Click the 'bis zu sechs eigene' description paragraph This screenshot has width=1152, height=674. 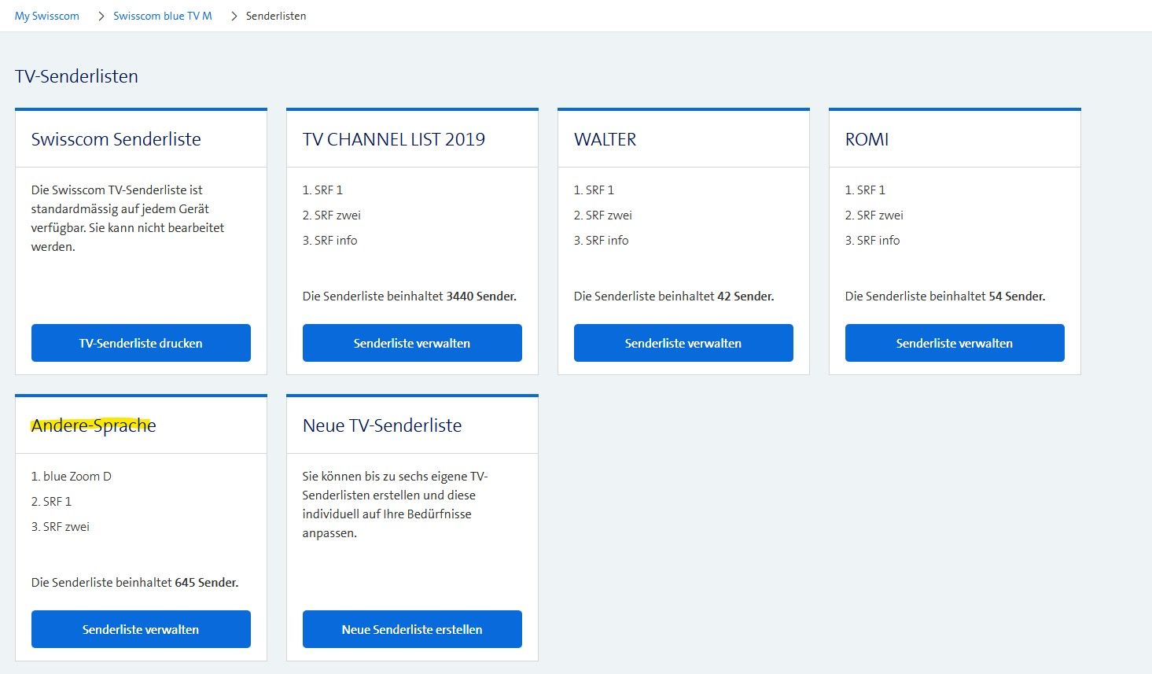pos(396,504)
